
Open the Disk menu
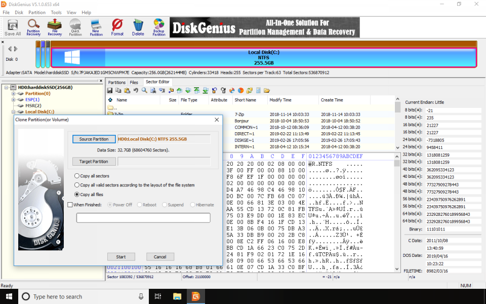tap(19, 12)
